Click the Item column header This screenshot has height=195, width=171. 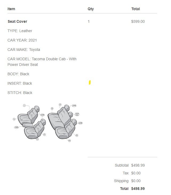pyautogui.click(x=11, y=9)
